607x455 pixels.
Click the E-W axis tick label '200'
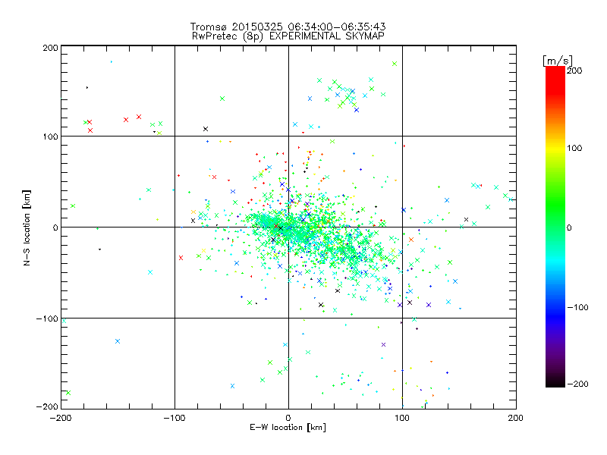516,418
